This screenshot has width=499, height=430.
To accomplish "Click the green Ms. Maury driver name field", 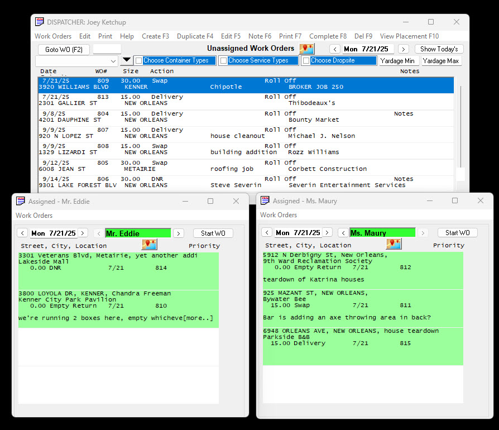I will pos(382,233).
